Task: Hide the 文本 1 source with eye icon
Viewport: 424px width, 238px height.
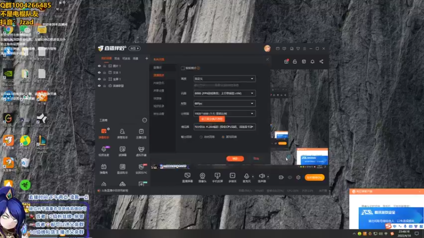Action: click(x=99, y=72)
